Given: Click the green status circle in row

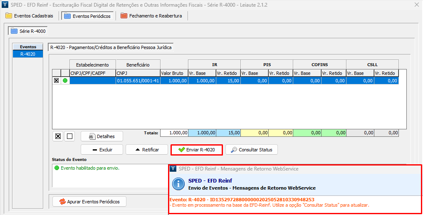Looking at the screenshot, I should [x=65, y=81].
